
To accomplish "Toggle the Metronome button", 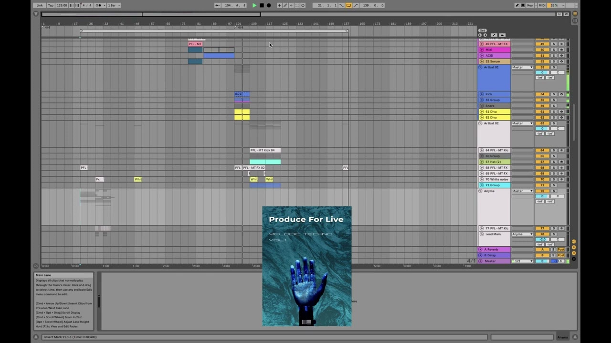I will 99,5.
